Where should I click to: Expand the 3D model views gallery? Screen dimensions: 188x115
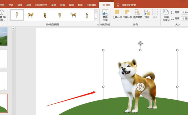point(96,19)
